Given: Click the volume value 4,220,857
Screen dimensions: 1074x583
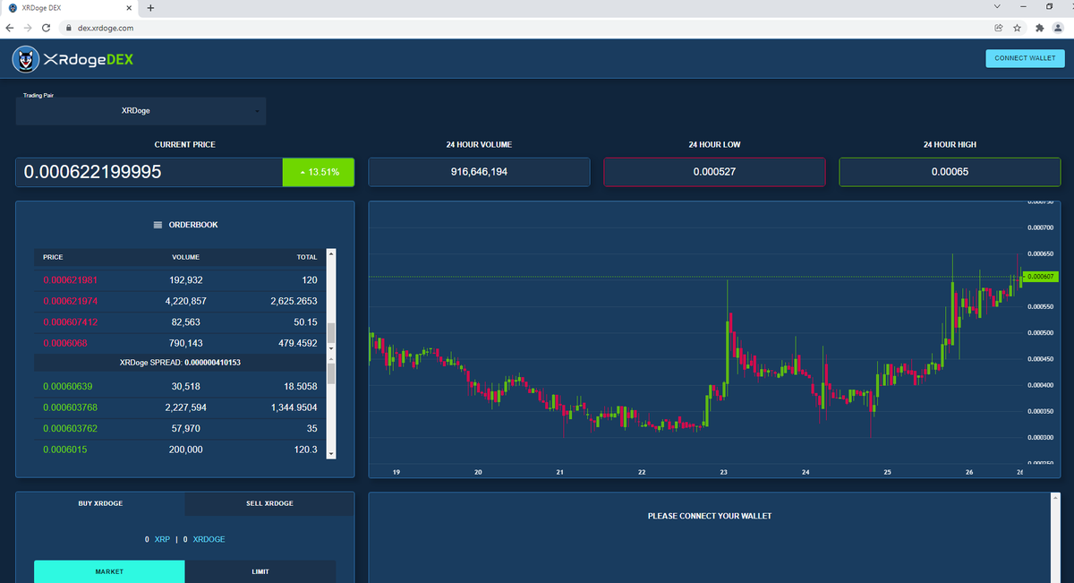Looking at the screenshot, I should (186, 301).
